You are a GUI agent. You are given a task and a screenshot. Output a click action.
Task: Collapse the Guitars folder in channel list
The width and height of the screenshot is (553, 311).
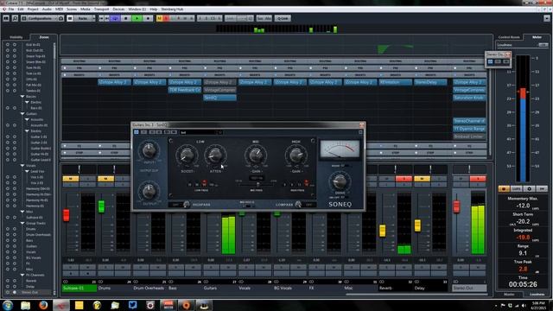tap(22, 114)
